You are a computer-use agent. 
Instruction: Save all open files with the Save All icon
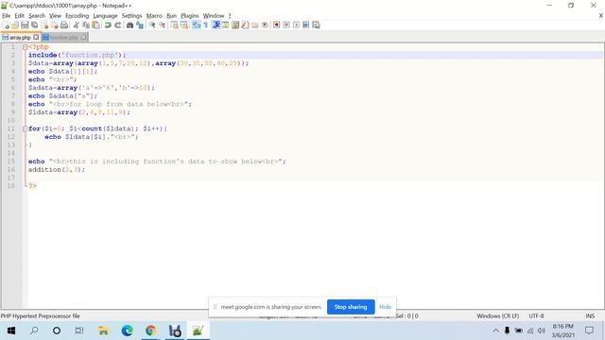[34, 25]
